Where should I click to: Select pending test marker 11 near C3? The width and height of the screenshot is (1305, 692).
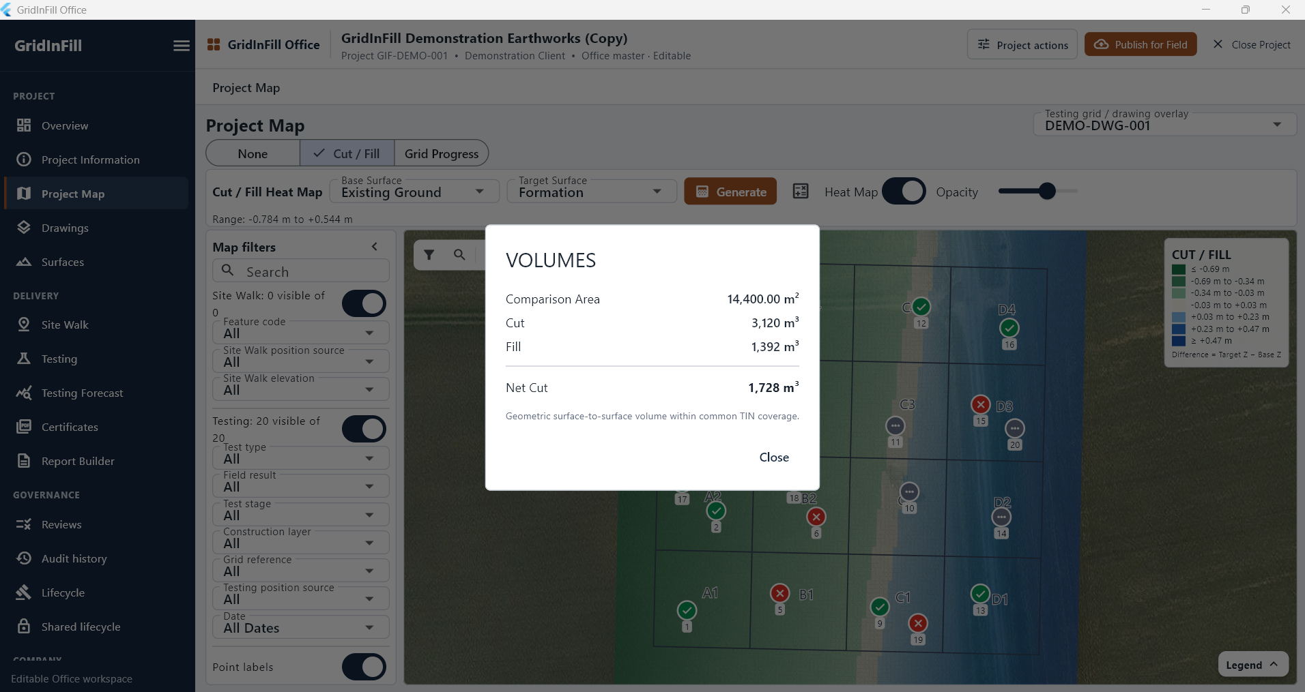pyautogui.click(x=895, y=426)
